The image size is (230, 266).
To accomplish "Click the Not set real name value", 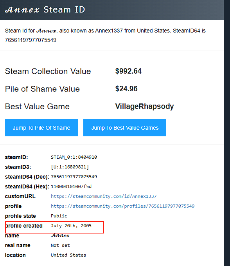I will tap(60, 245).
